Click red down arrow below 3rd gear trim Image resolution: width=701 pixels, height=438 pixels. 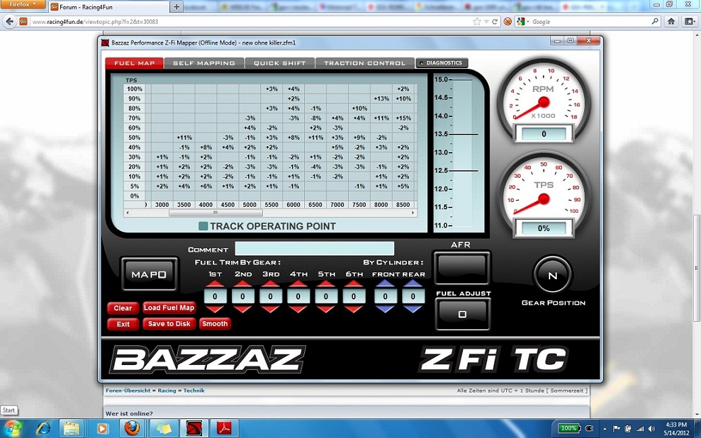tap(270, 309)
